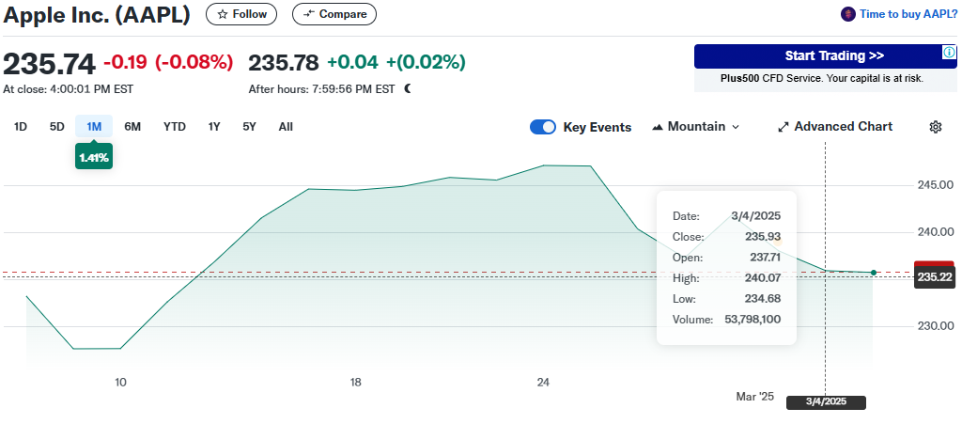Click the 230.00 y-axis label
Image resolution: width=962 pixels, height=424 pixels.
click(x=937, y=326)
